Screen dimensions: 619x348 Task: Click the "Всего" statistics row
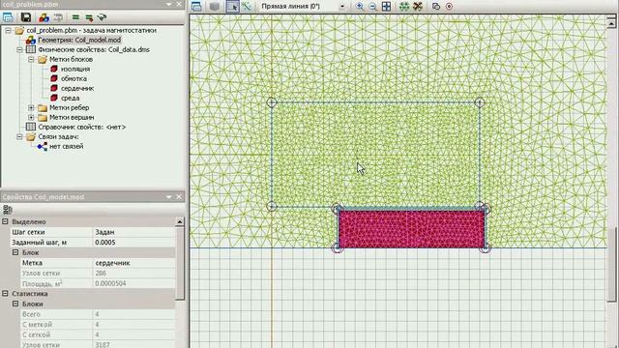[98, 314]
